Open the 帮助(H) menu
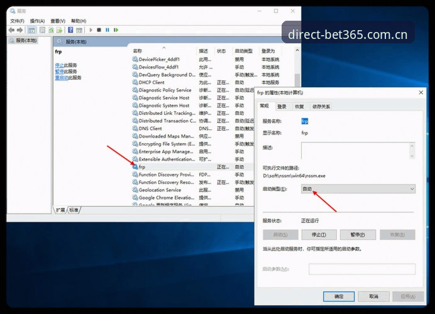This screenshot has height=314, width=435. click(79, 21)
